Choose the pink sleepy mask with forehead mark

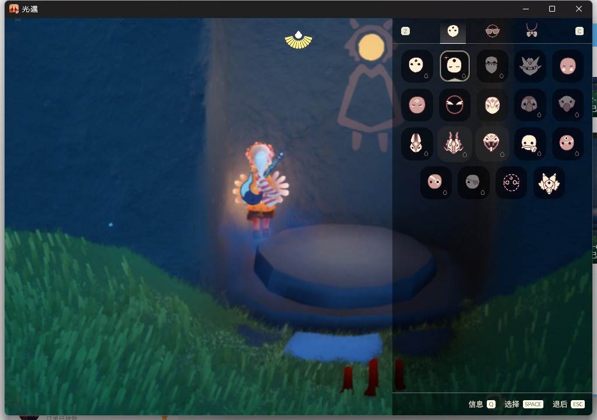click(416, 104)
